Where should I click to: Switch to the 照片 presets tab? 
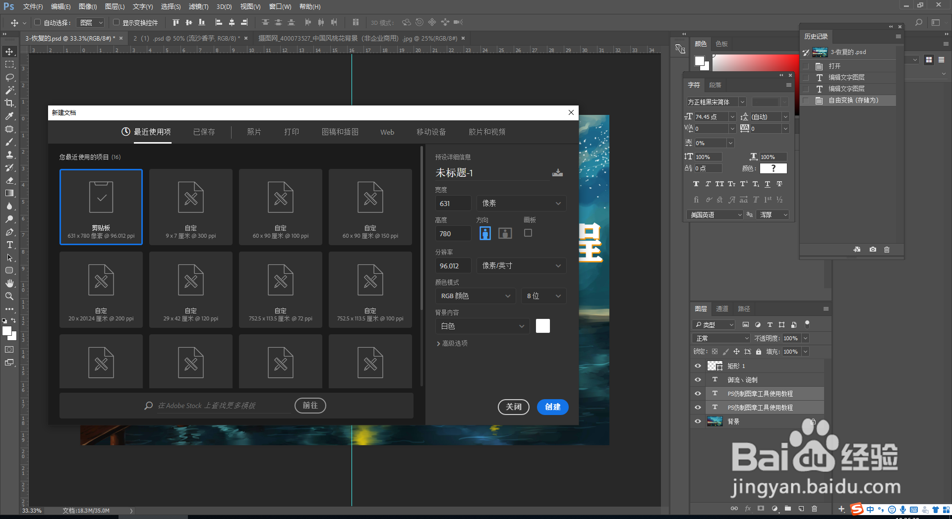pos(254,132)
